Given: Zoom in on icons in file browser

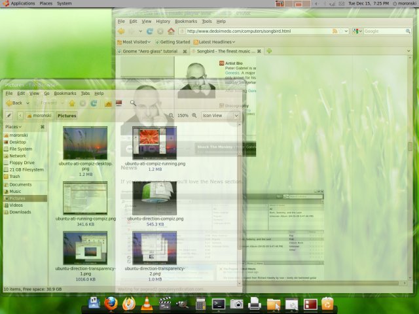Looking at the screenshot, I should pyautogui.click(x=195, y=116).
